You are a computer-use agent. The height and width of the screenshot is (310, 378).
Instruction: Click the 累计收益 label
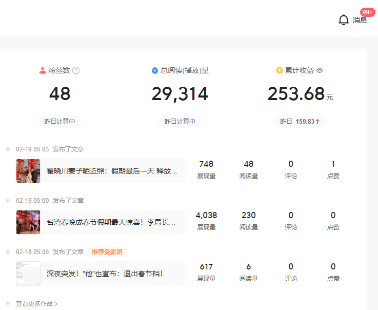tap(300, 70)
